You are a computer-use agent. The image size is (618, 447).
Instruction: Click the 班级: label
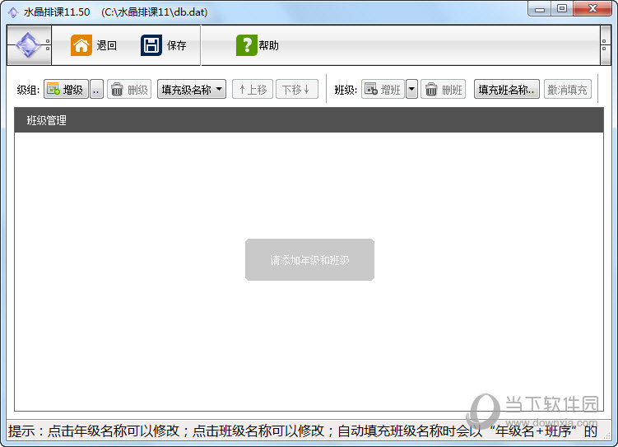pyautogui.click(x=346, y=90)
